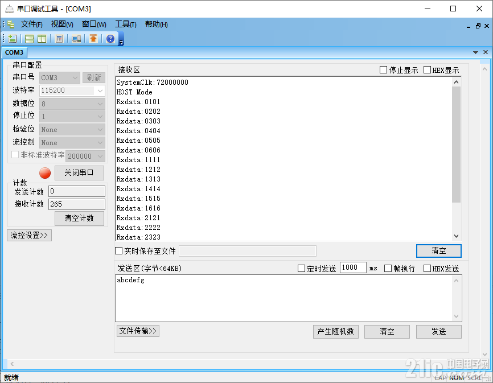This screenshot has height=383, width=493.
Task: Open the 窗口(W) menu
Action: coord(94,24)
